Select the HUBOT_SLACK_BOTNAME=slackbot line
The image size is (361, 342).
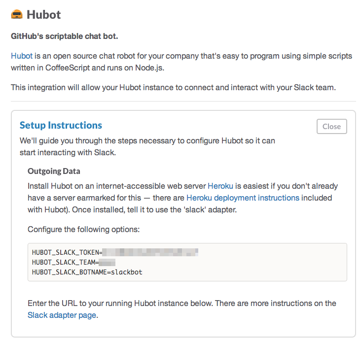tap(87, 273)
